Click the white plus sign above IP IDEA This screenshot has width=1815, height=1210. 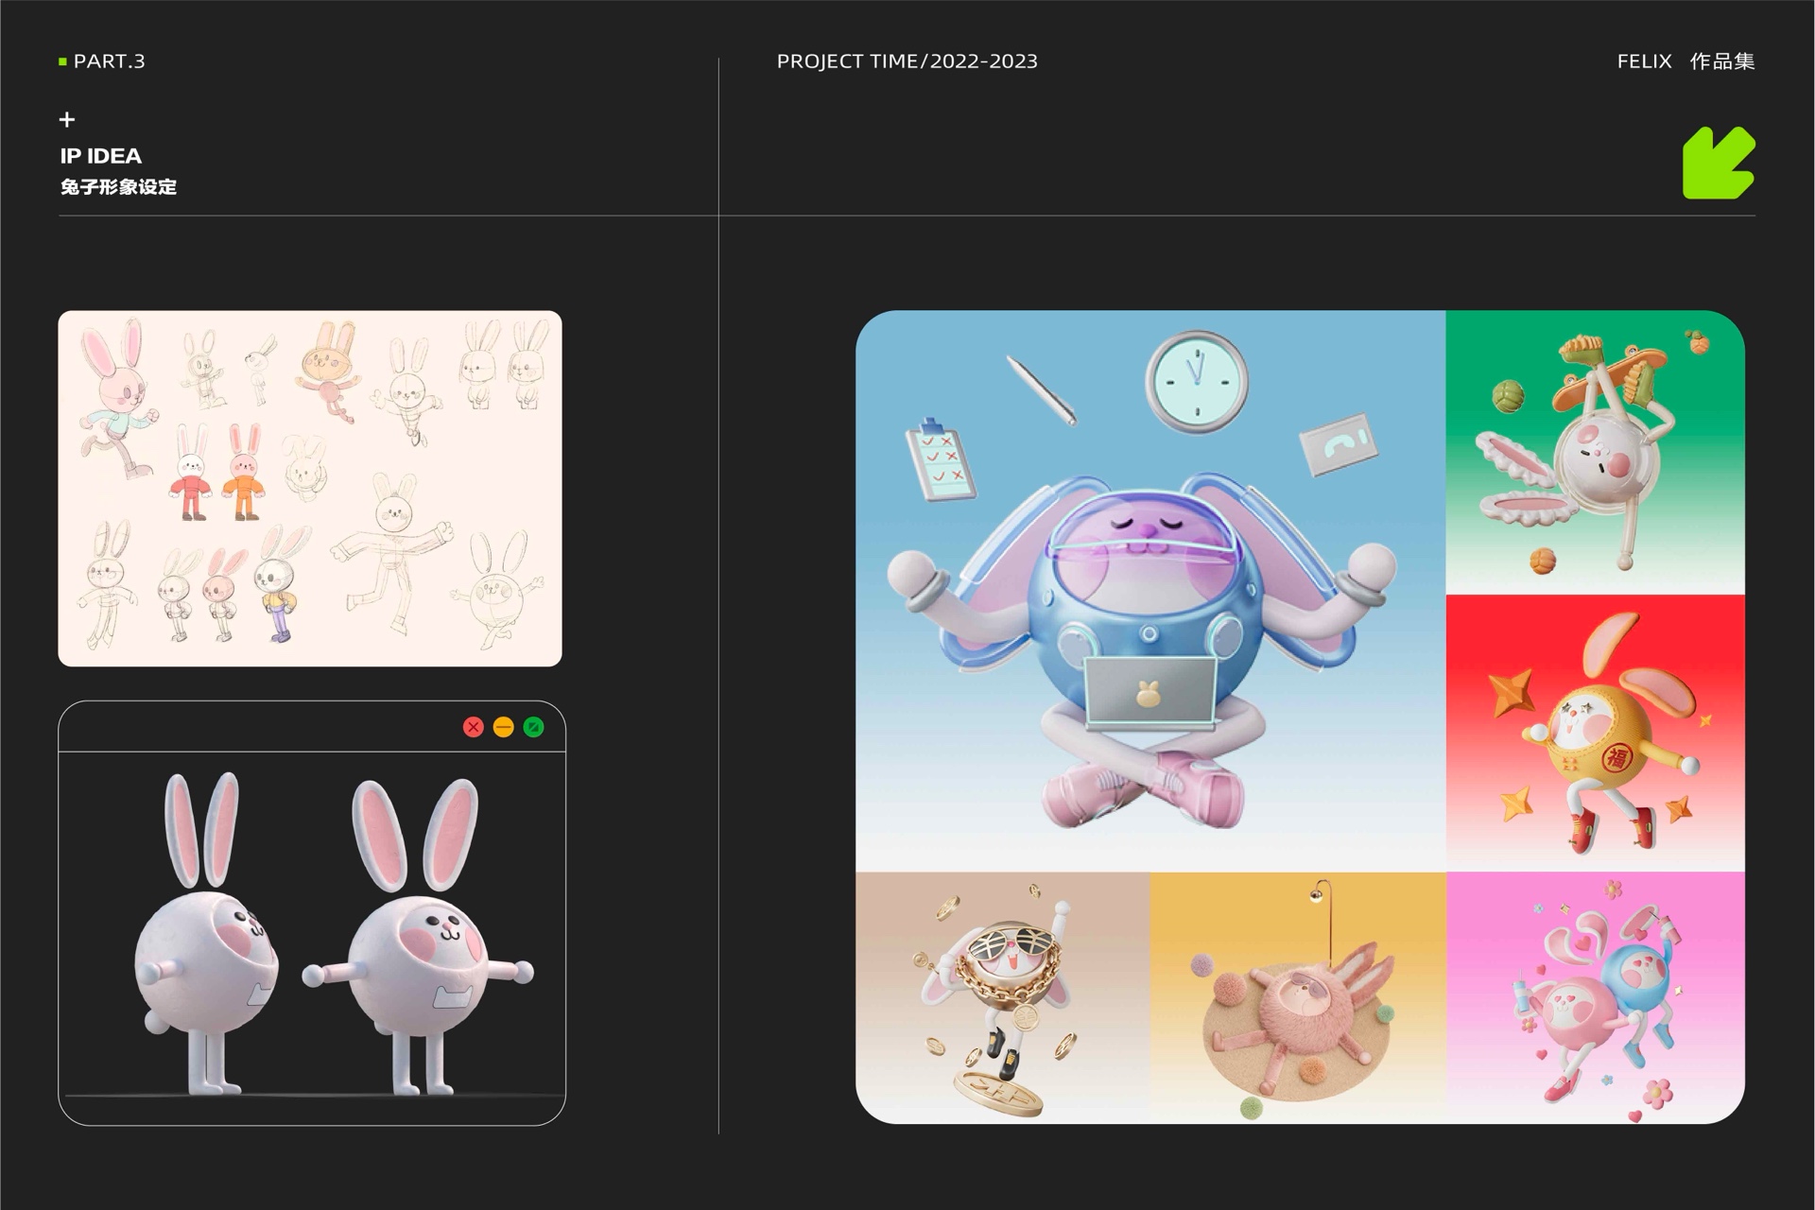(67, 119)
